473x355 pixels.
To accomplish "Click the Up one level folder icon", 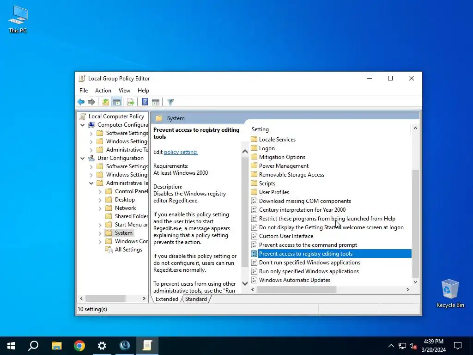I will click(106, 102).
